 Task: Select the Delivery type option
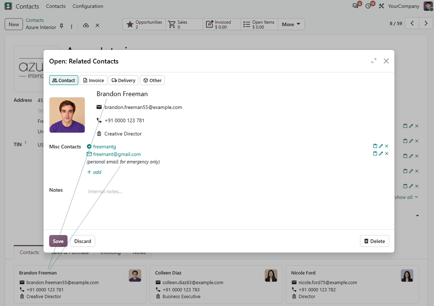[x=123, y=80]
